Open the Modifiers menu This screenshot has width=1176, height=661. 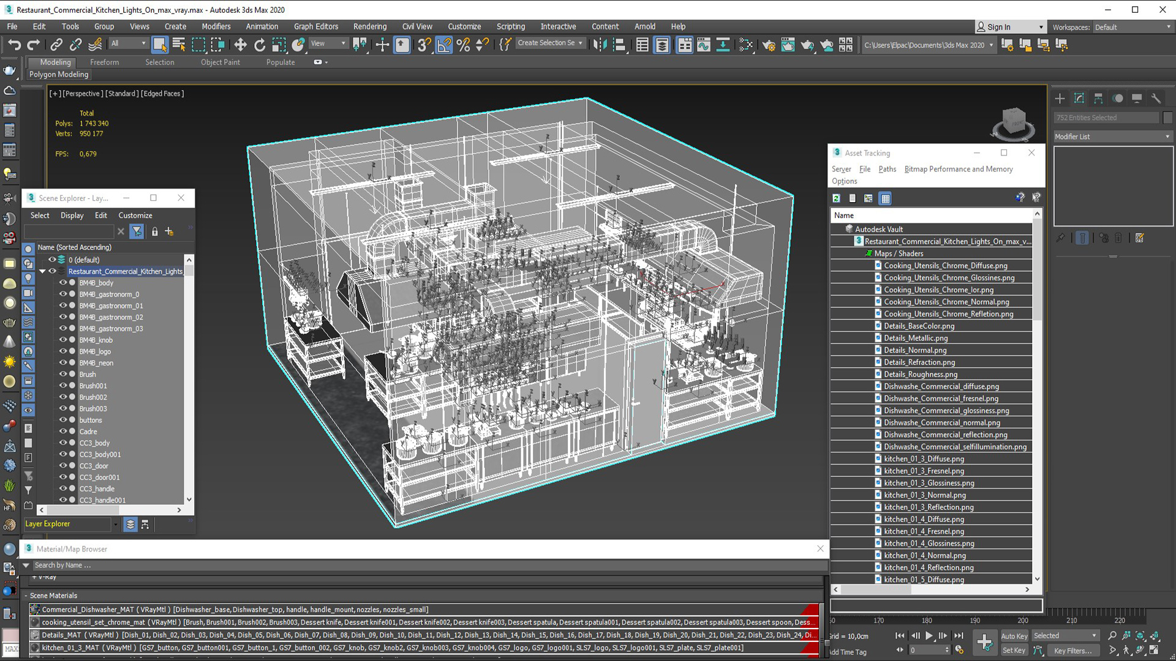tap(216, 26)
